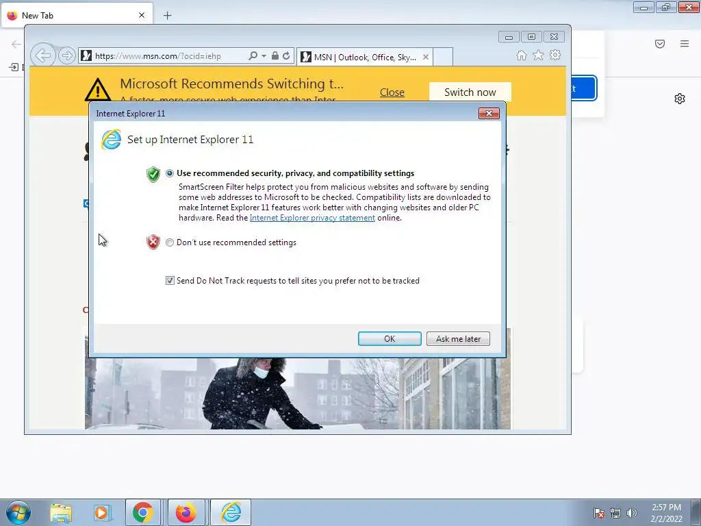Close the Firefox New Tab tab
Image resolution: width=701 pixels, height=526 pixels.
click(x=142, y=15)
